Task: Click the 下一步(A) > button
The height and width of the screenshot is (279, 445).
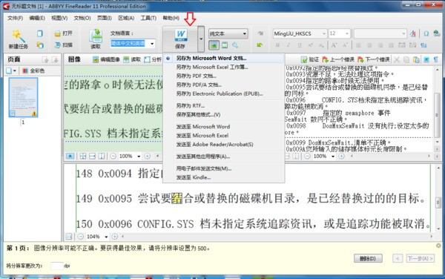Action: click(421, 258)
